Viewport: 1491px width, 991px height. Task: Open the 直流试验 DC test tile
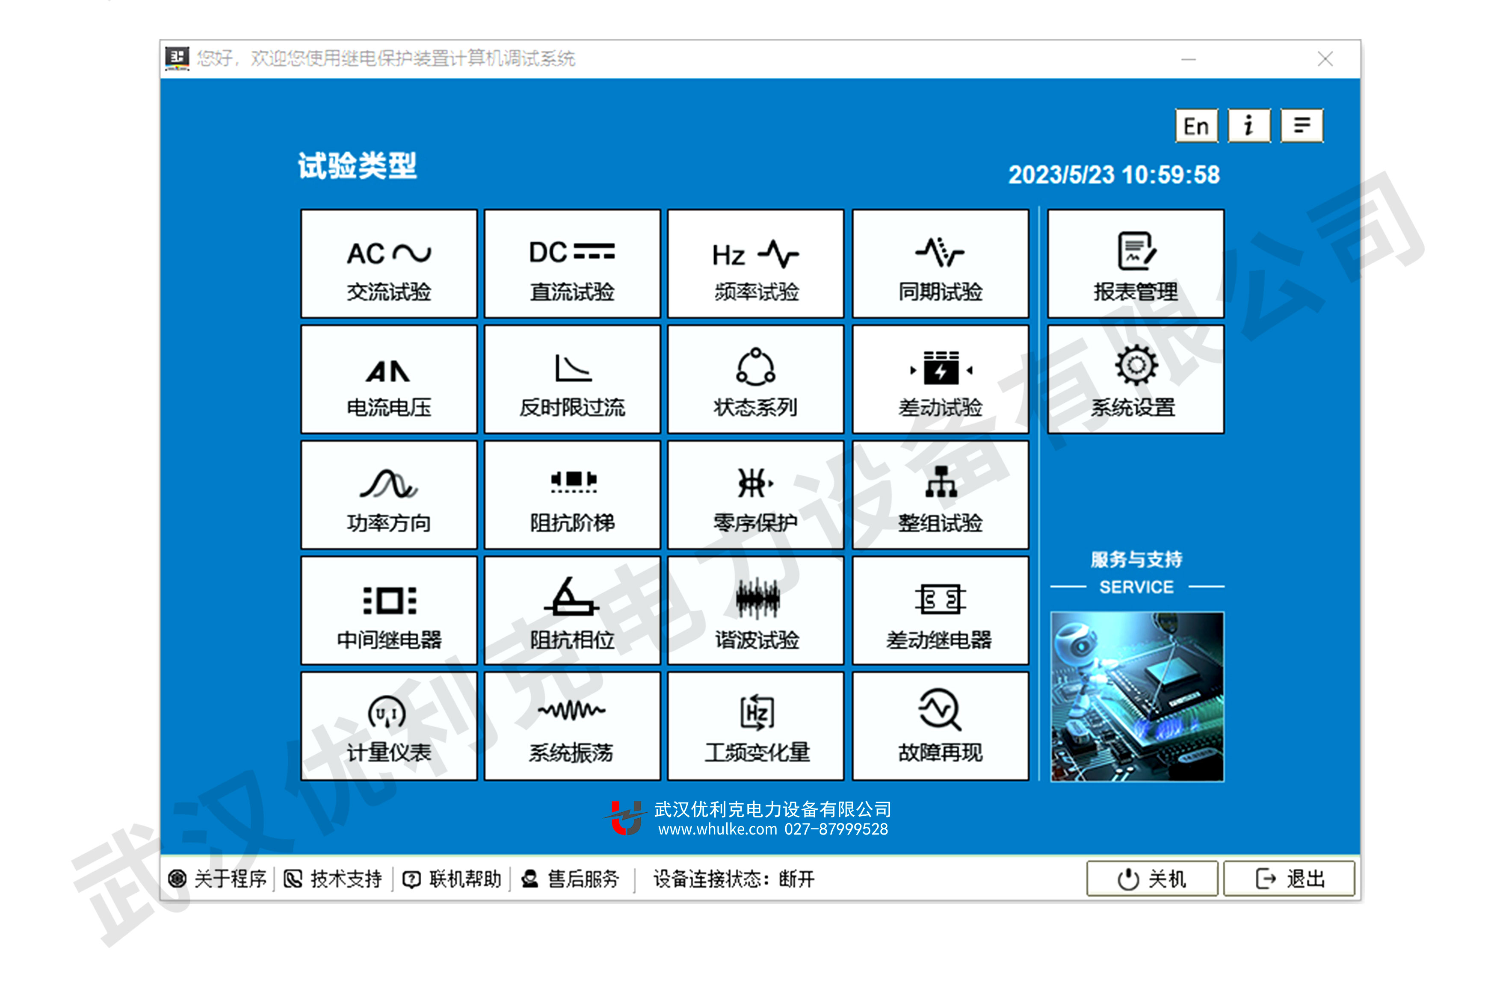pos(571,263)
